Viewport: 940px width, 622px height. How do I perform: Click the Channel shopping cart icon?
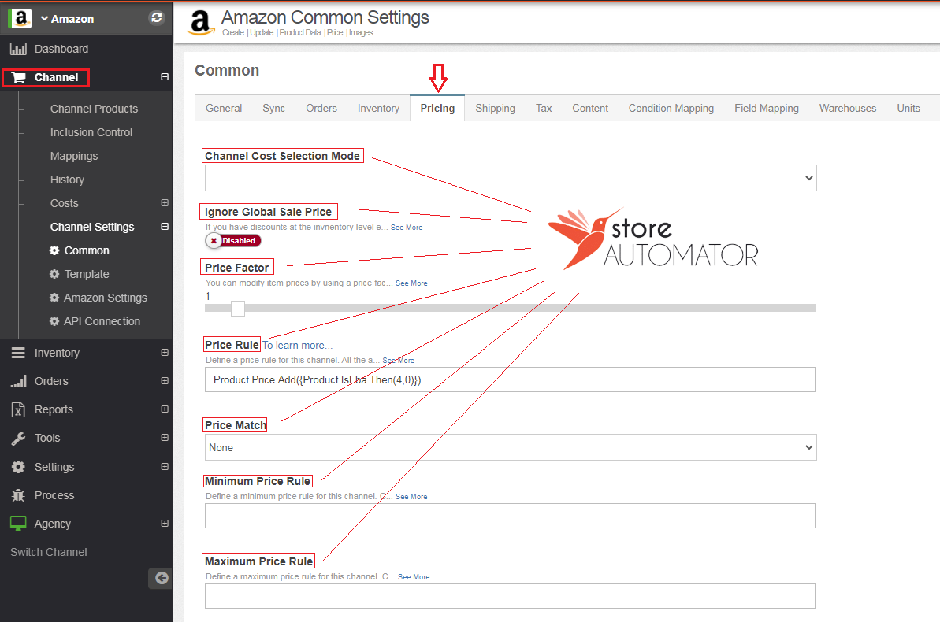[19, 77]
